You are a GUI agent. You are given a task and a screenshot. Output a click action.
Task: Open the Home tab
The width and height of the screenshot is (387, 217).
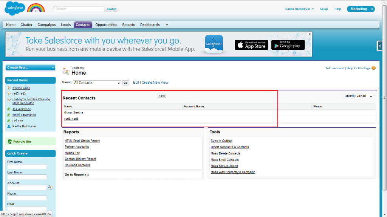pyautogui.click(x=11, y=25)
